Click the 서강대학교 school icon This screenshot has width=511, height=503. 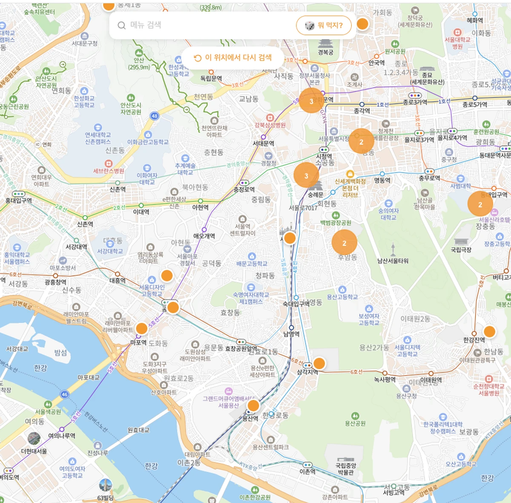click(110, 244)
